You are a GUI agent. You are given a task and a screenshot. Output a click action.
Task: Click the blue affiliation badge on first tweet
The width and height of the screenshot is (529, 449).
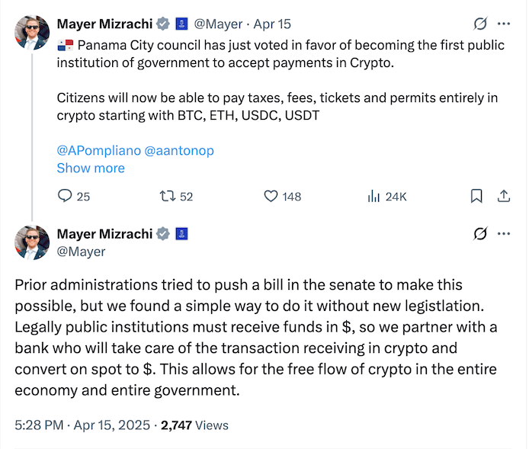pos(181,24)
